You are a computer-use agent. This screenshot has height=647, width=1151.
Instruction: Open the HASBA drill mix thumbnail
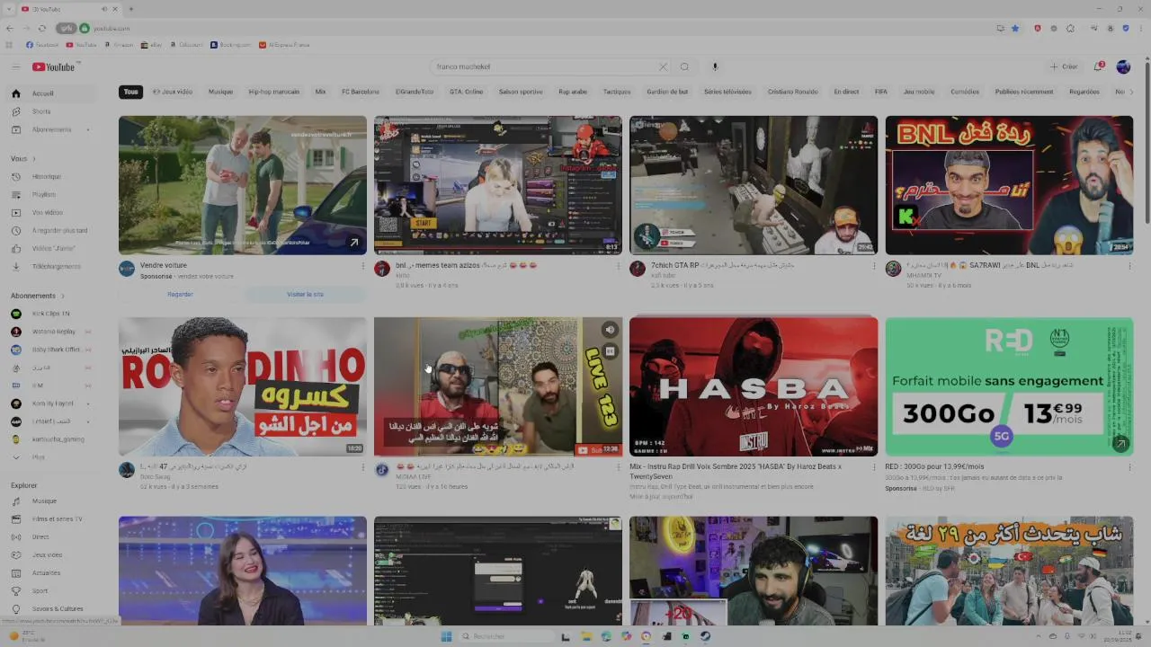(754, 386)
